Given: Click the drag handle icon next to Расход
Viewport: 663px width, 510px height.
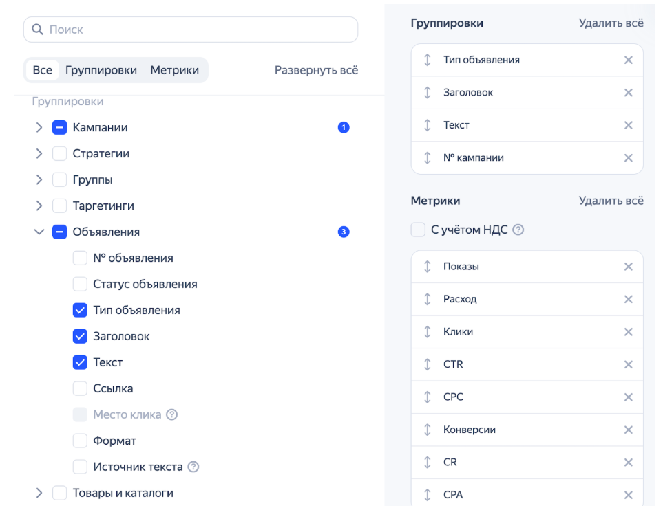Looking at the screenshot, I should click(427, 299).
